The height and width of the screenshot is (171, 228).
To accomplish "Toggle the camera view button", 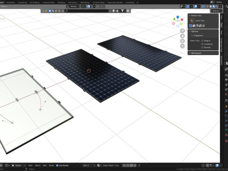I will (182, 41).
